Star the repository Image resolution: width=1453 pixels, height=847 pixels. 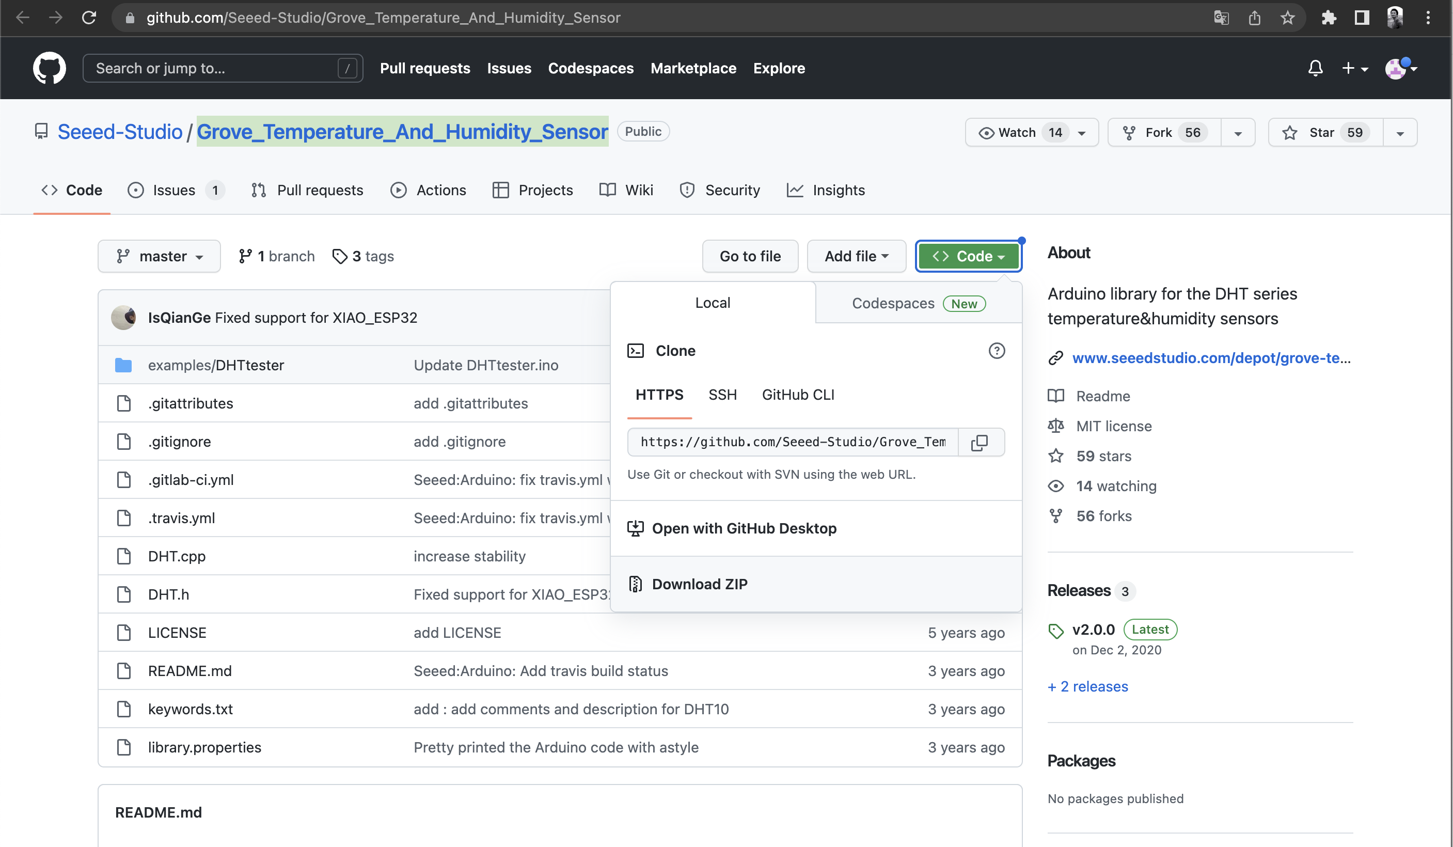[1324, 133]
